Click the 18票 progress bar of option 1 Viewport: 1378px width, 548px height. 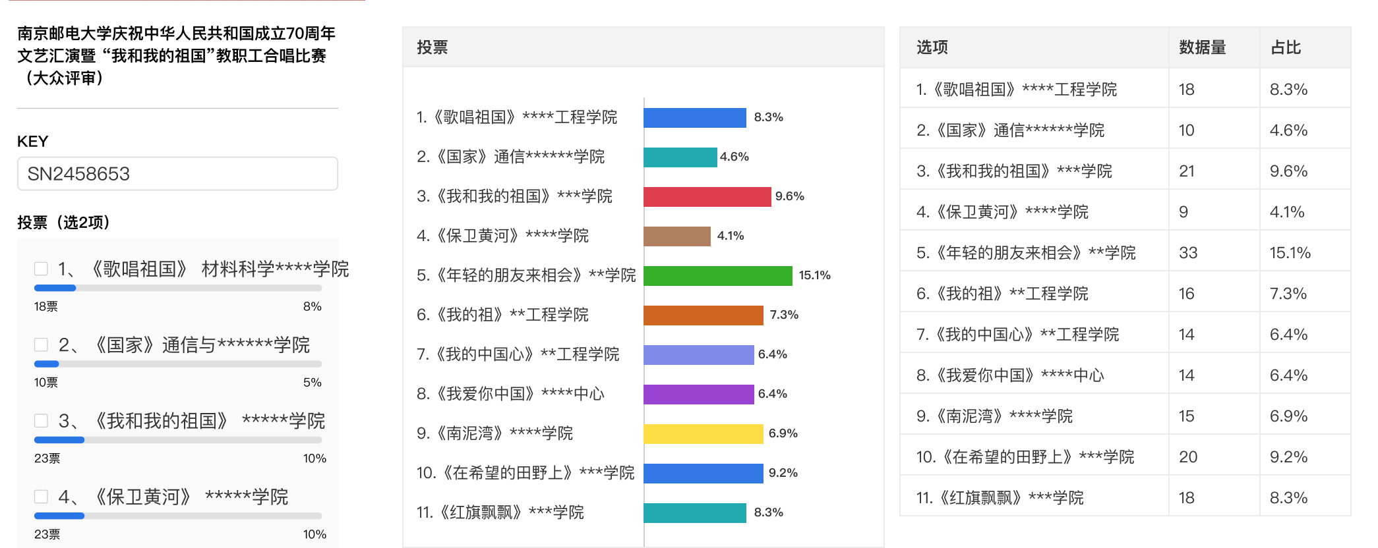pos(178,288)
